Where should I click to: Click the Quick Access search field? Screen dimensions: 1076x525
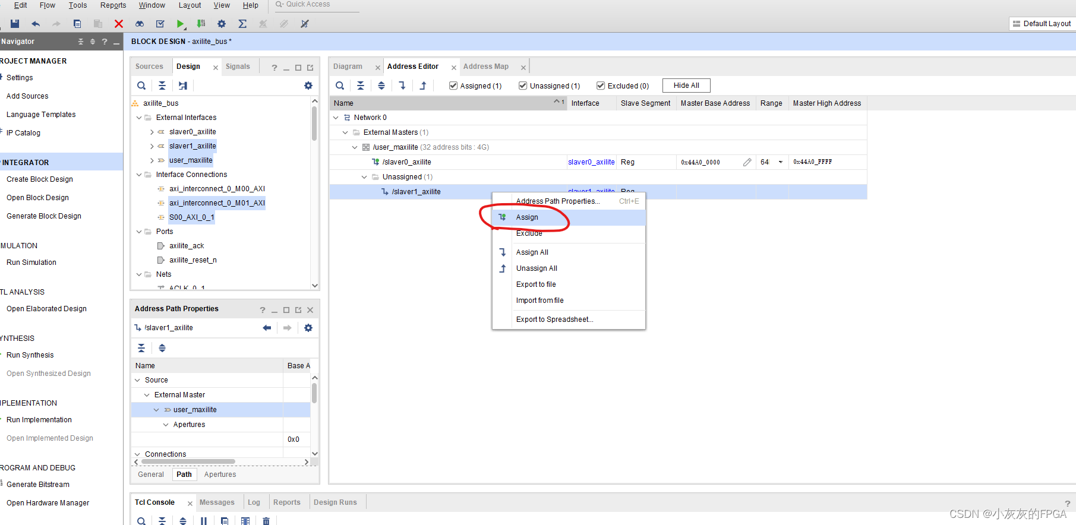[318, 5]
